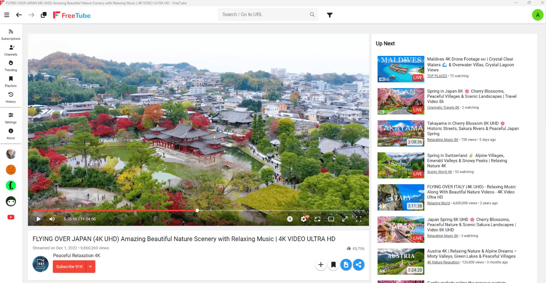The image size is (546, 283).
Task: Open the Peaceful Relaxation 4K channel name
Action: coord(77,255)
